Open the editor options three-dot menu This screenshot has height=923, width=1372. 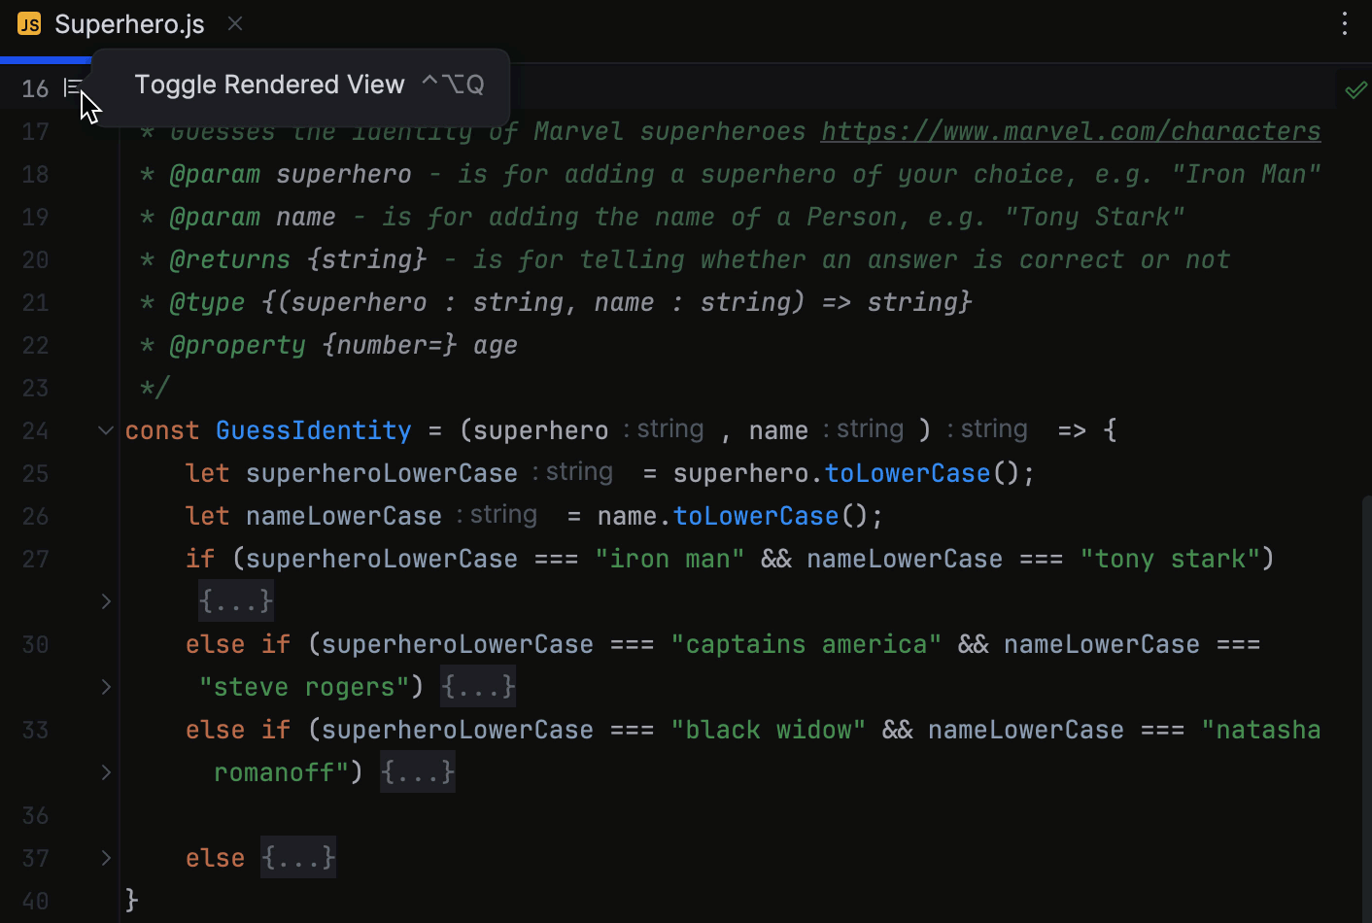point(1345,24)
